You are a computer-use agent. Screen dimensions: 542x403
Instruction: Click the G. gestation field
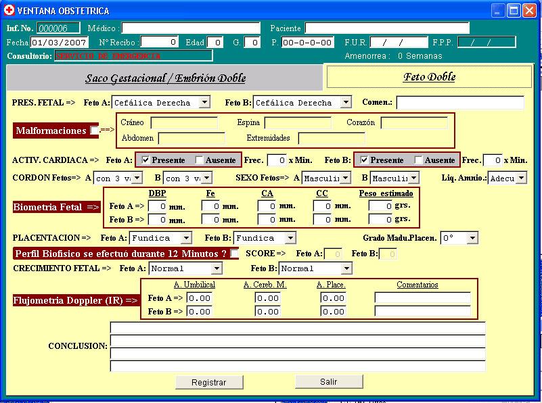252,43
